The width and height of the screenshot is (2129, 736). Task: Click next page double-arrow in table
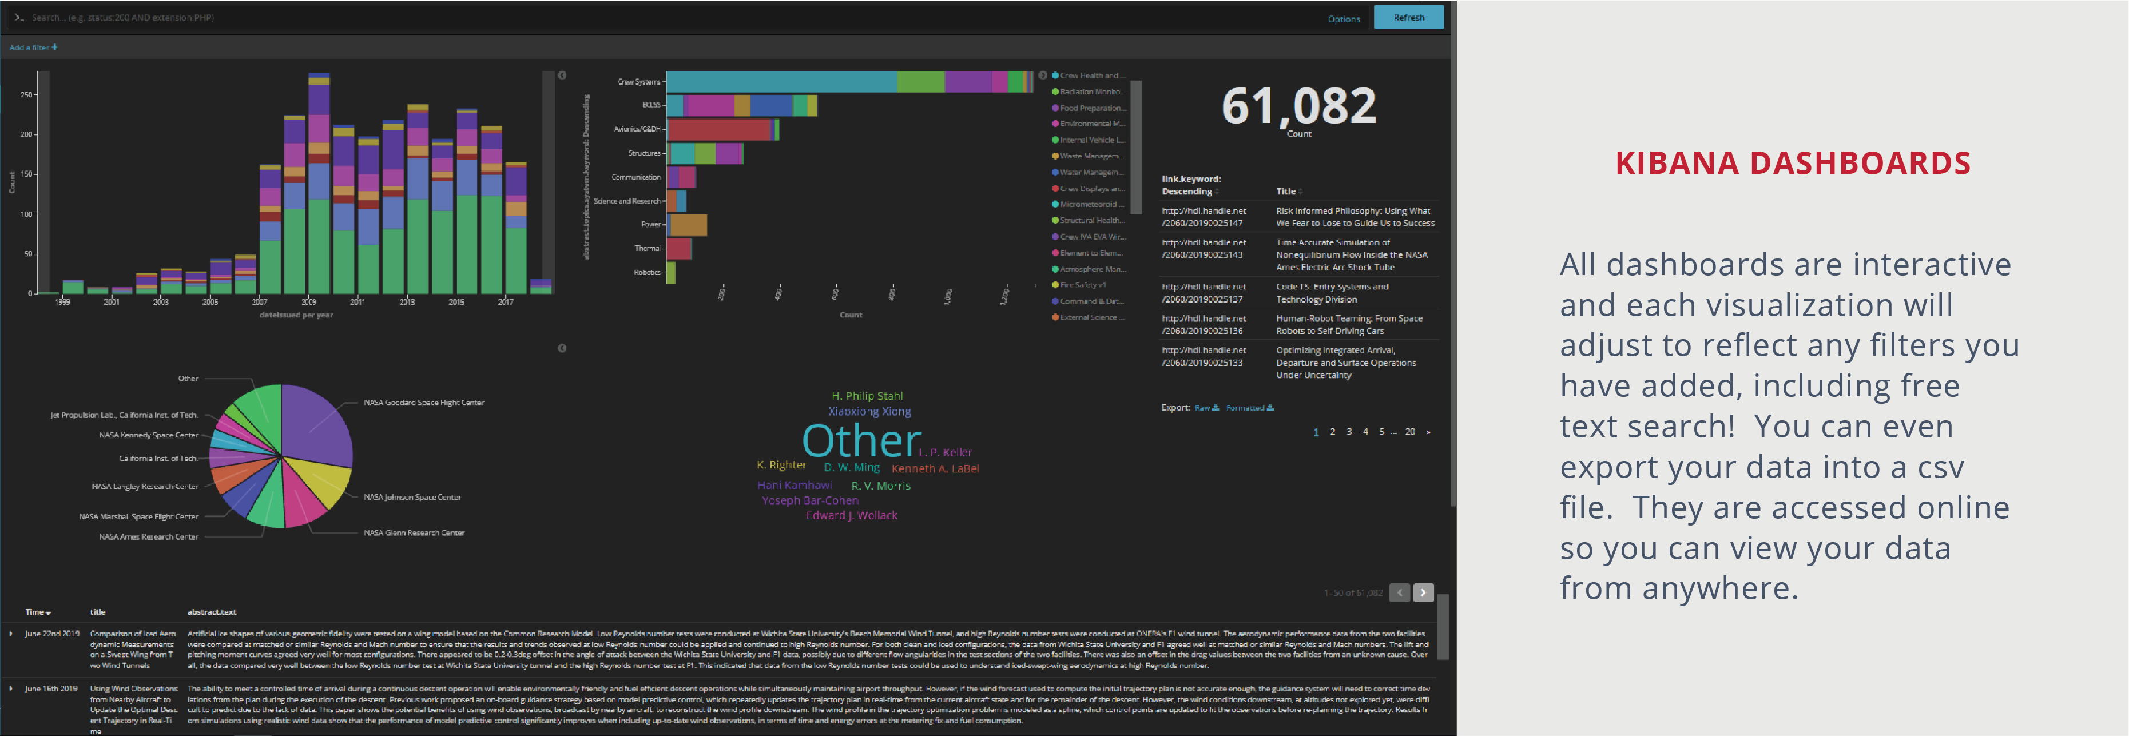click(x=1428, y=432)
